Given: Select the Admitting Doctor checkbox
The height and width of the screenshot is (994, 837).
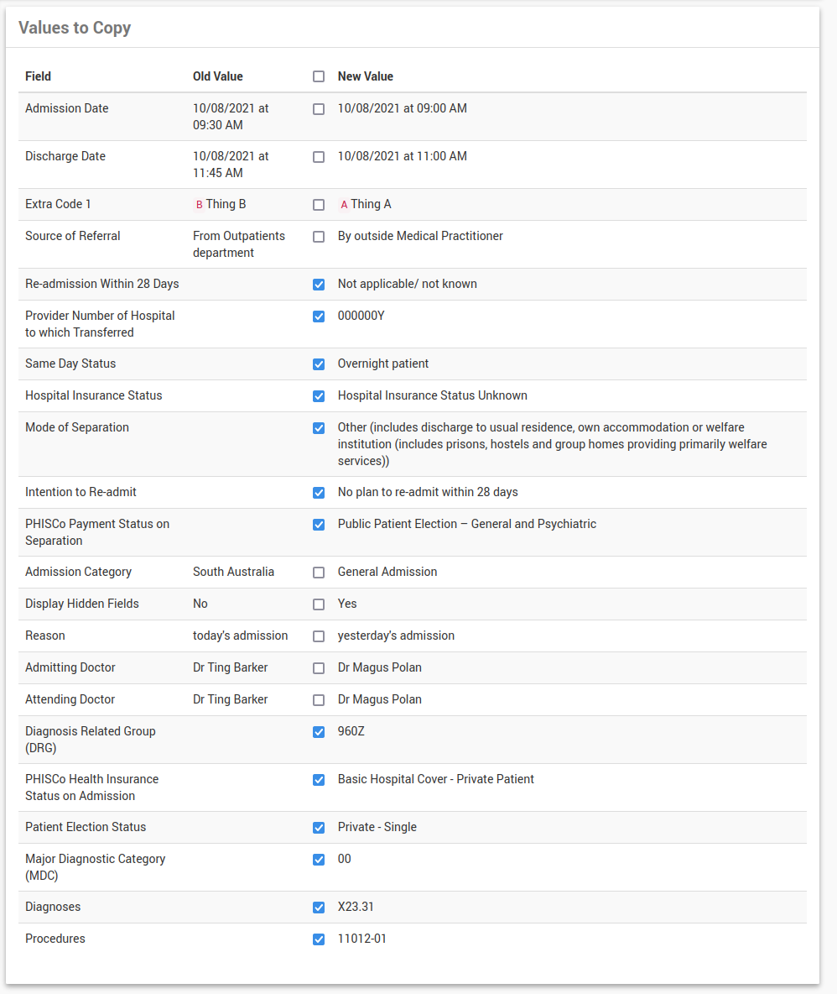Looking at the screenshot, I should (319, 668).
